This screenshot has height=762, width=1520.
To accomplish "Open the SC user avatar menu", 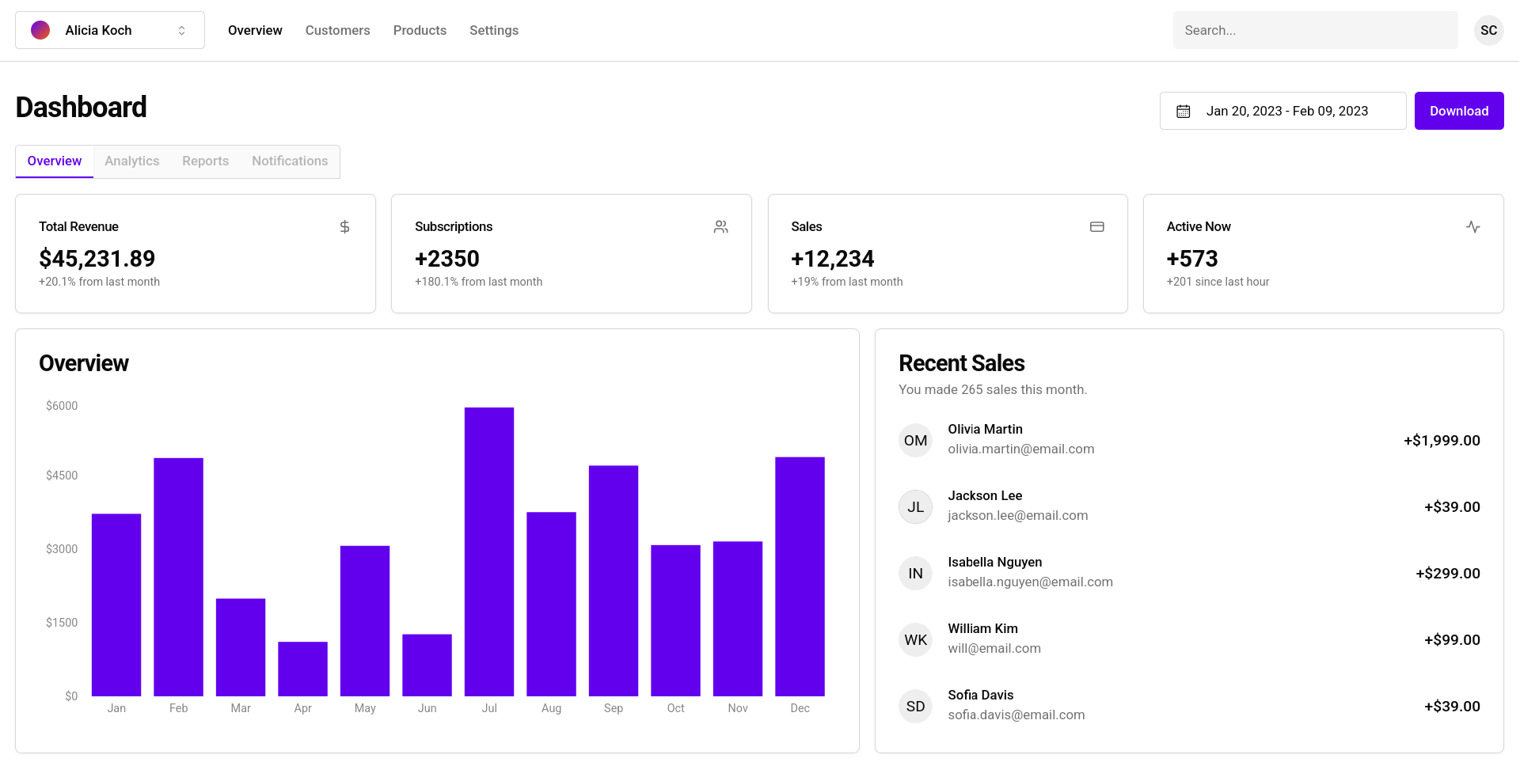I will coord(1488,30).
